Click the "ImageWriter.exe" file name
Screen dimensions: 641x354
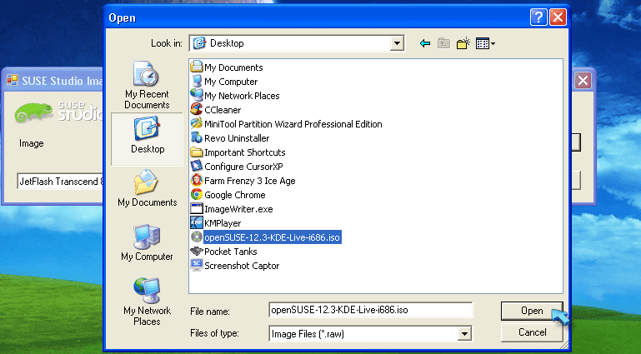(x=238, y=209)
